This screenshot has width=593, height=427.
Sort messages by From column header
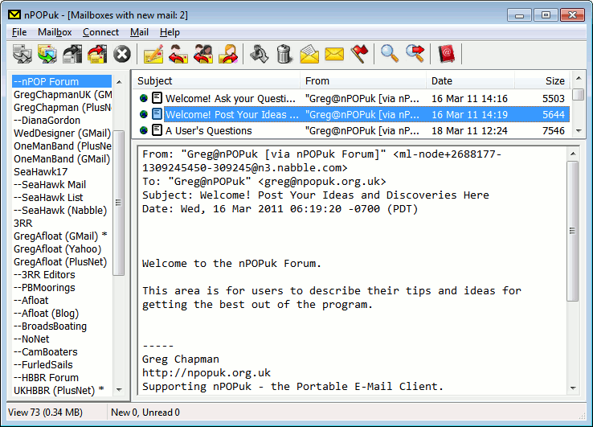pyautogui.click(x=363, y=80)
